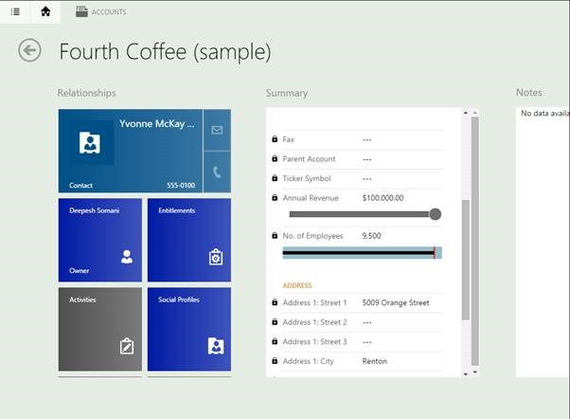Click the Summary scrollbar down arrow

[465, 373]
